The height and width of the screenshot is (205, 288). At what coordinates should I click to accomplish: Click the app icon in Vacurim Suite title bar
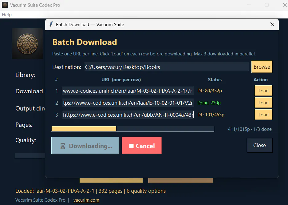(5, 5)
